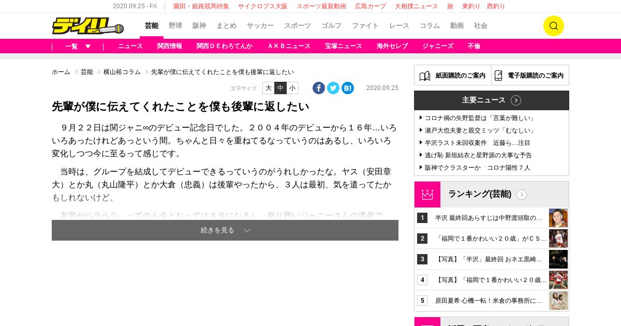Set the text size to 大
621x326 pixels.
coord(269,88)
